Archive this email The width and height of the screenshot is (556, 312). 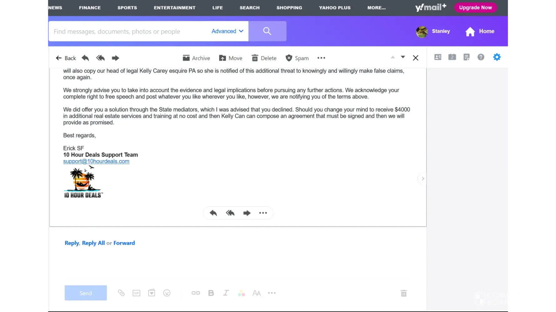coord(196,58)
